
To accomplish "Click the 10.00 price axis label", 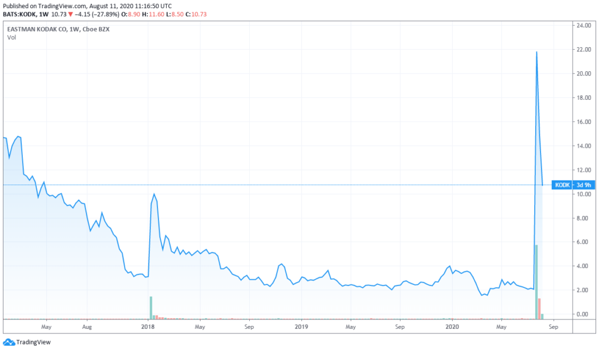I will click(x=584, y=194).
